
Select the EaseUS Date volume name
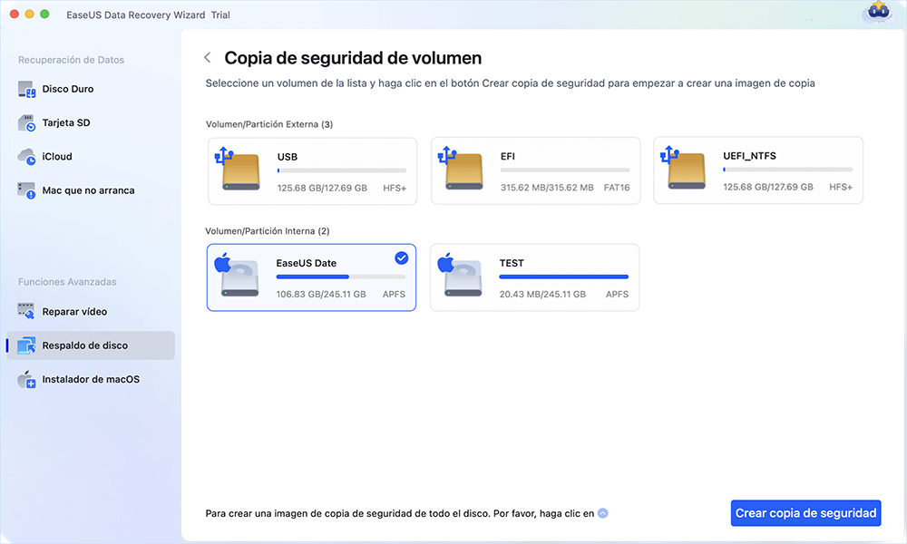coord(306,263)
